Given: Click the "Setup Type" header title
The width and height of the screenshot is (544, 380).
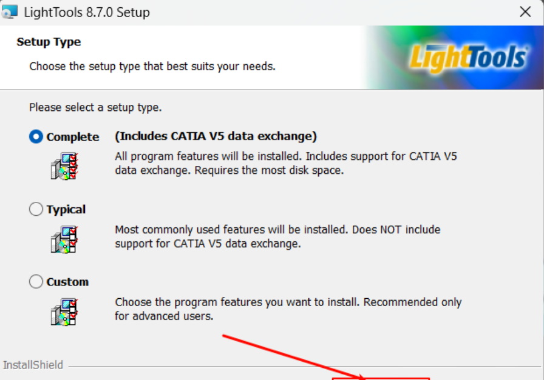Looking at the screenshot, I should [x=49, y=42].
